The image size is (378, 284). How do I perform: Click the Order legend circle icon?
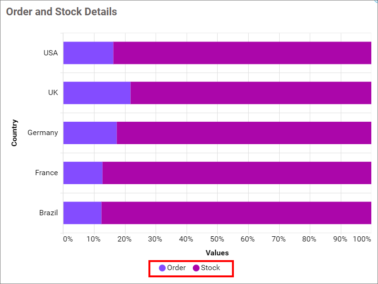(162, 268)
